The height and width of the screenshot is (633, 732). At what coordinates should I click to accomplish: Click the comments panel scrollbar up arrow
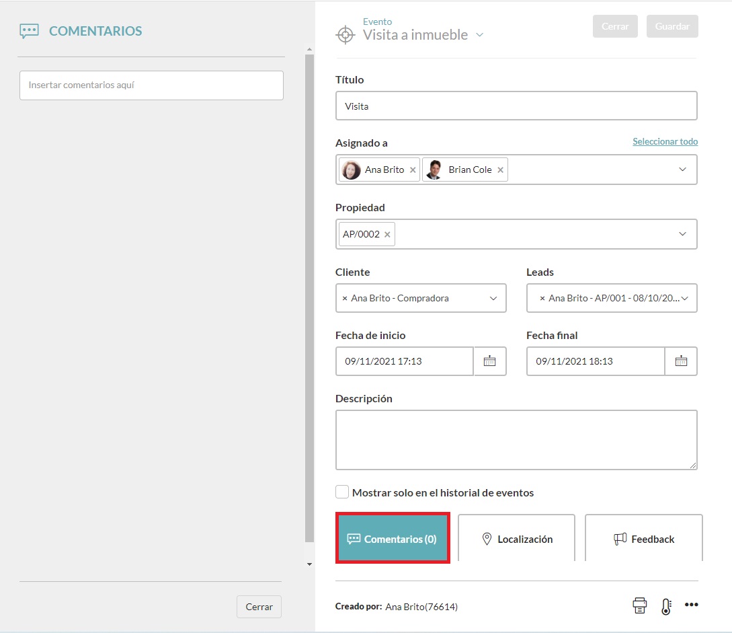coord(309,49)
